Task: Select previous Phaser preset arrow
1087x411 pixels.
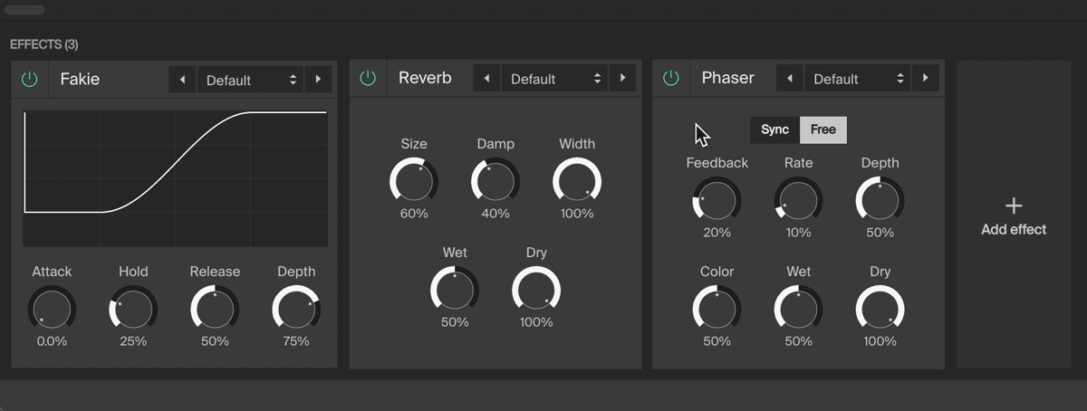Action: 790,79
